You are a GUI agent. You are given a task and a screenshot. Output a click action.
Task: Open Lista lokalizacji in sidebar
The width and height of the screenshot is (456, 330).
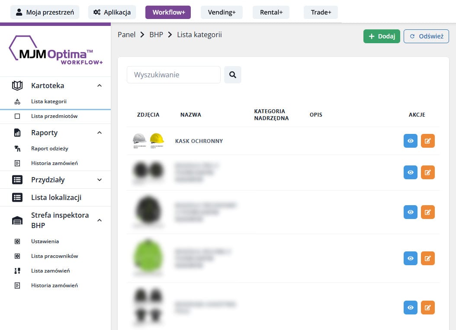point(56,197)
